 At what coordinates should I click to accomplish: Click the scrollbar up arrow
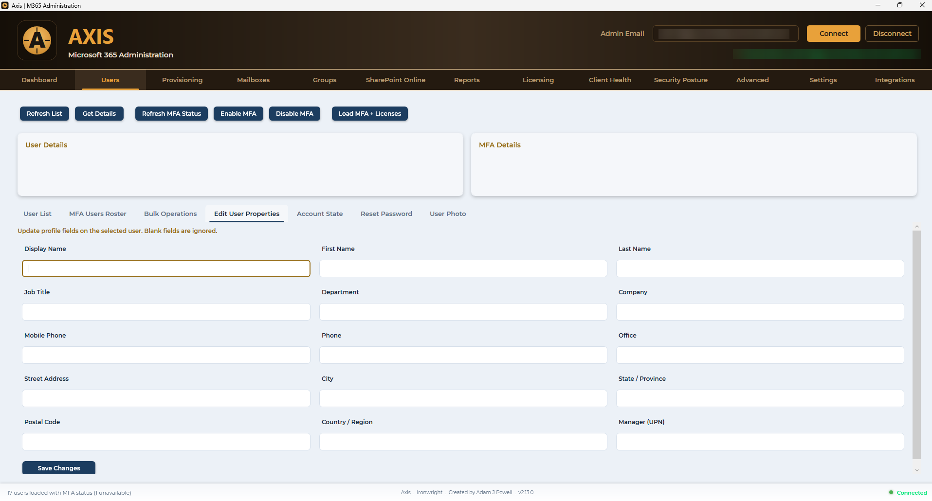click(917, 227)
